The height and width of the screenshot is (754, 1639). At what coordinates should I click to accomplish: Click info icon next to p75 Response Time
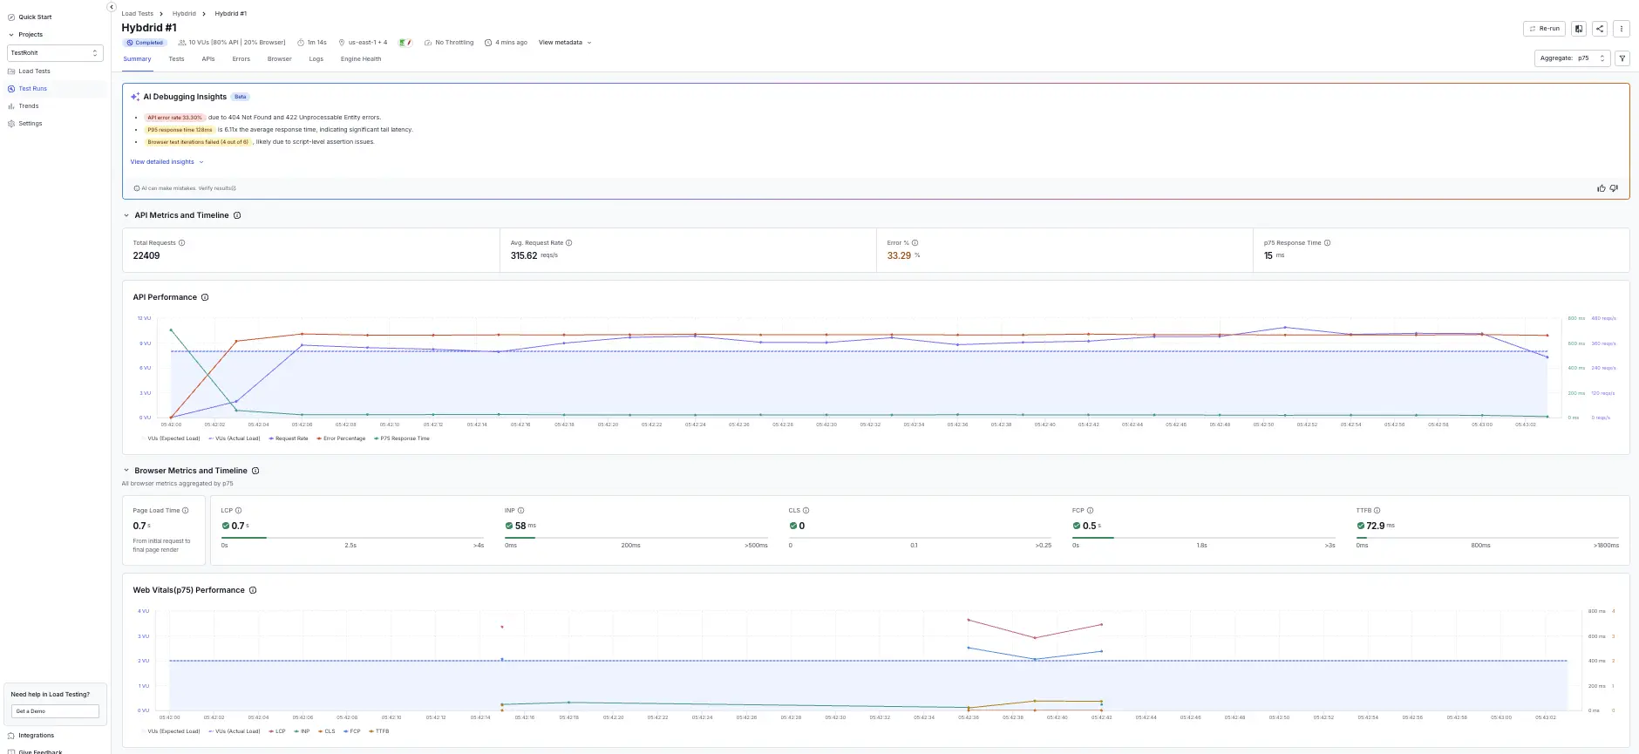point(1328,243)
